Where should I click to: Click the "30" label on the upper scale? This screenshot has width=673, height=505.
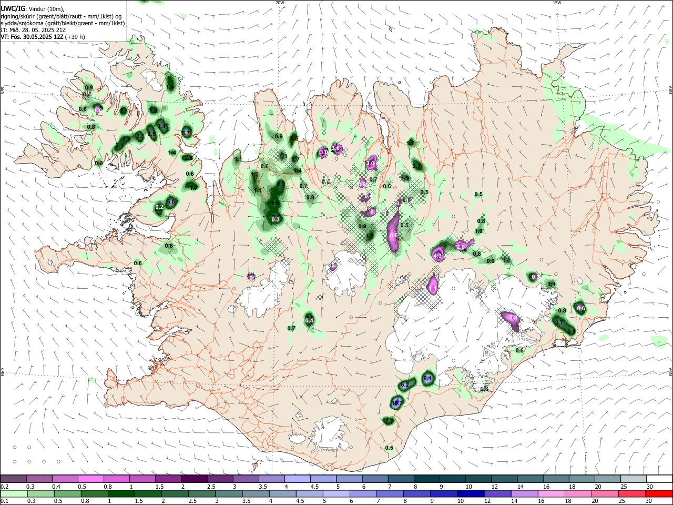(649, 487)
